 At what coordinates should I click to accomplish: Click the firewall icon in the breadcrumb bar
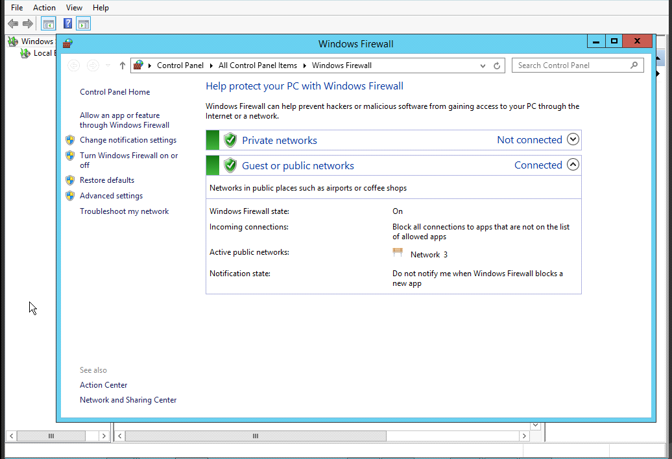pyautogui.click(x=138, y=65)
